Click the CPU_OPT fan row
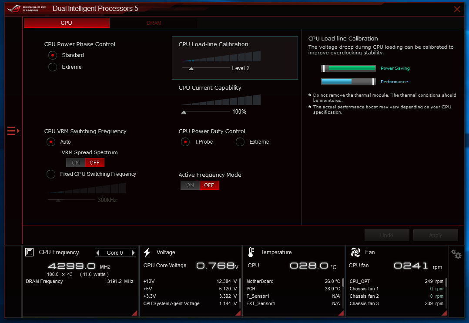The height and width of the screenshot is (323, 469). coord(396,281)
